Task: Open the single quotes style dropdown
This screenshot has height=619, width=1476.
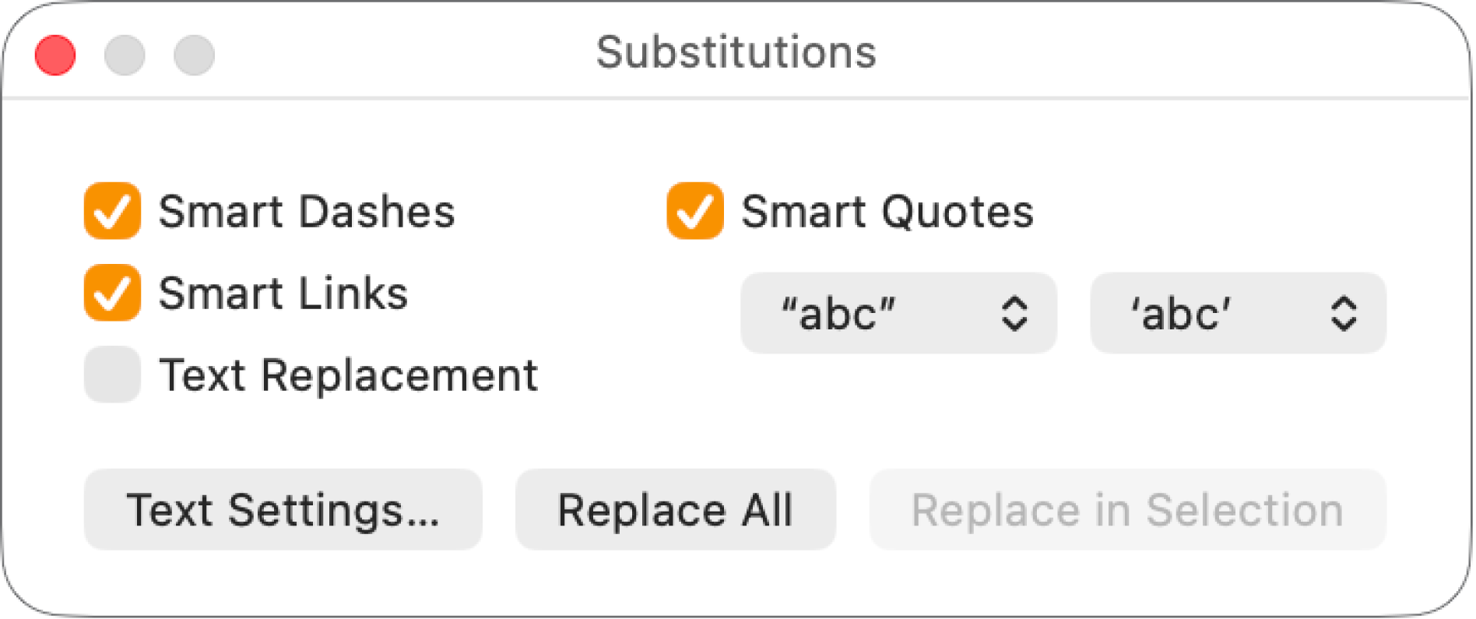Action: pyautogui.click(x=1238, y=313)
